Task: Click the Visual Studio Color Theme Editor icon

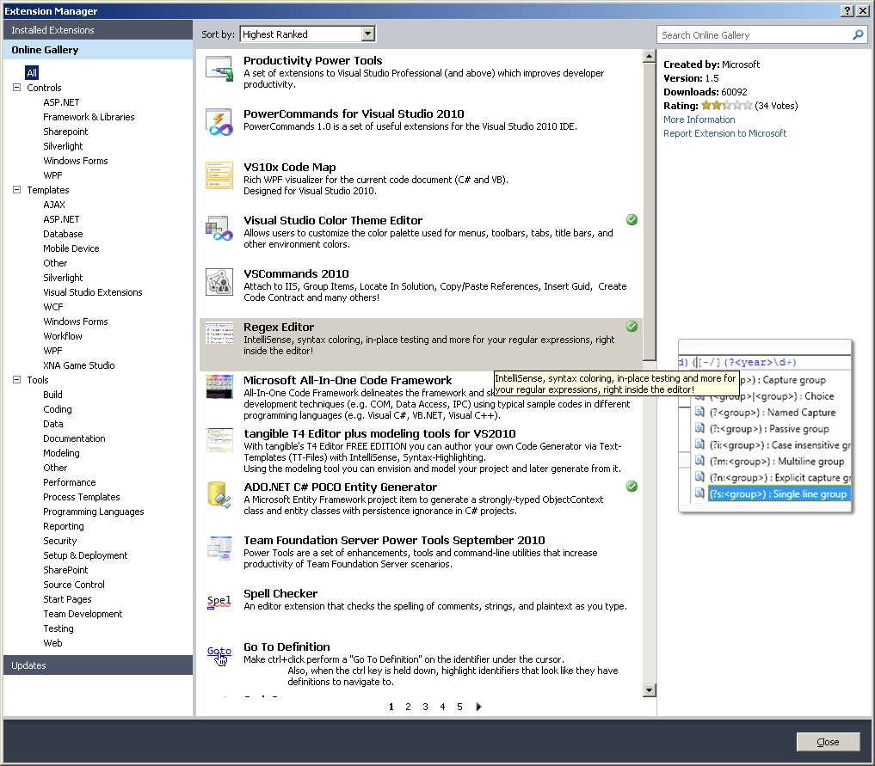Action: coord(219,229)
